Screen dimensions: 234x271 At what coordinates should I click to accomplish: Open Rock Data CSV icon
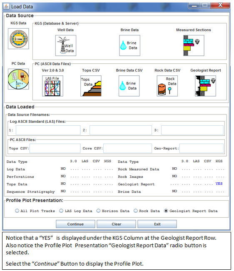(167, 86)
